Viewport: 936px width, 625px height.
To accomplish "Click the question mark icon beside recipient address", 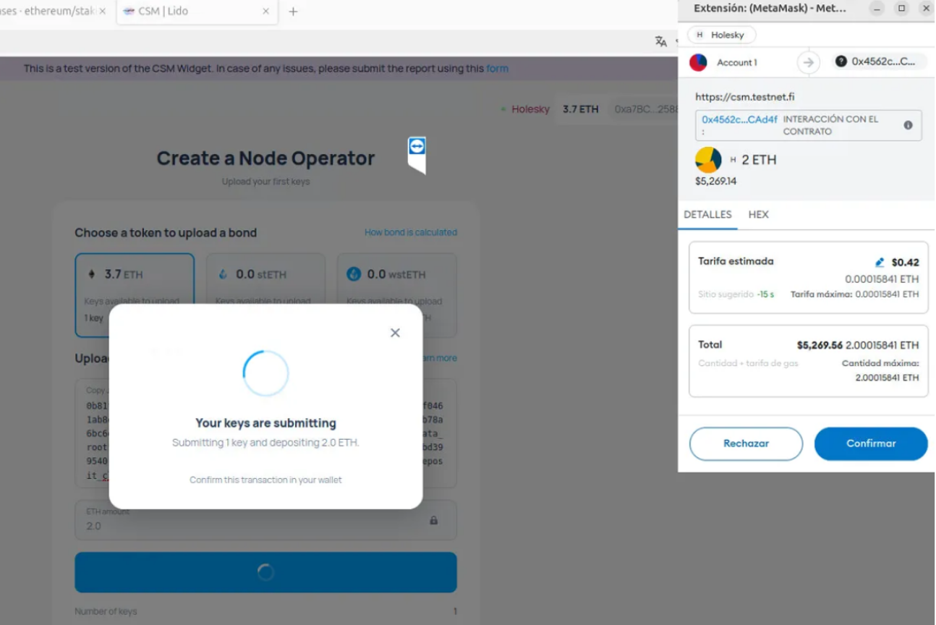I will pos(841,61).
